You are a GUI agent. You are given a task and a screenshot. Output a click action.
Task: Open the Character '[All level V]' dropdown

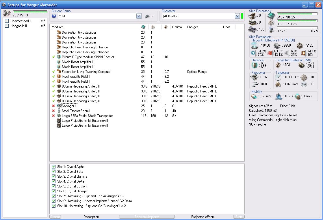237,16
